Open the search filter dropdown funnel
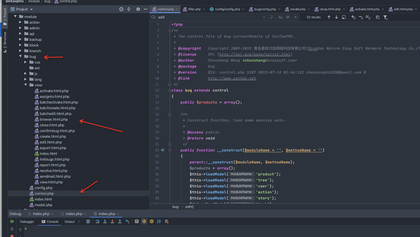420x237 pixels. (385, 17)
